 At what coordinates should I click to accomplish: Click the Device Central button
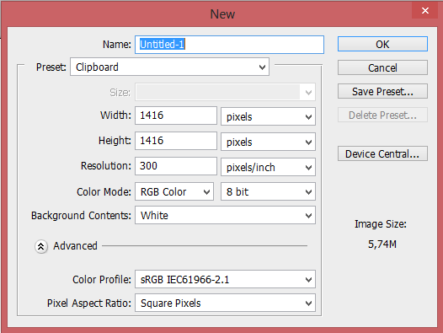382,153
